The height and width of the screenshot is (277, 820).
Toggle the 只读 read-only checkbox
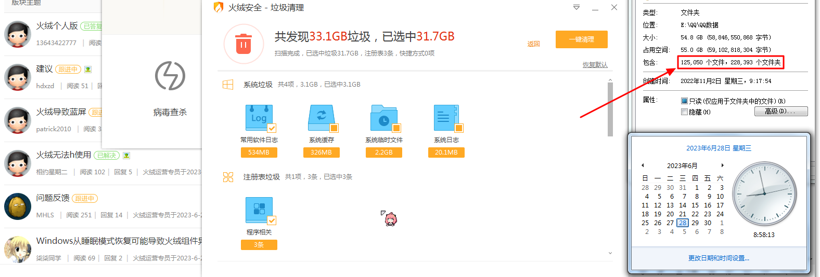pos(684,101)
